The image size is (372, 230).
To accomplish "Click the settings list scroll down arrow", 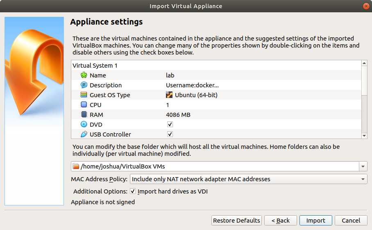I will (x=364, y=136).
